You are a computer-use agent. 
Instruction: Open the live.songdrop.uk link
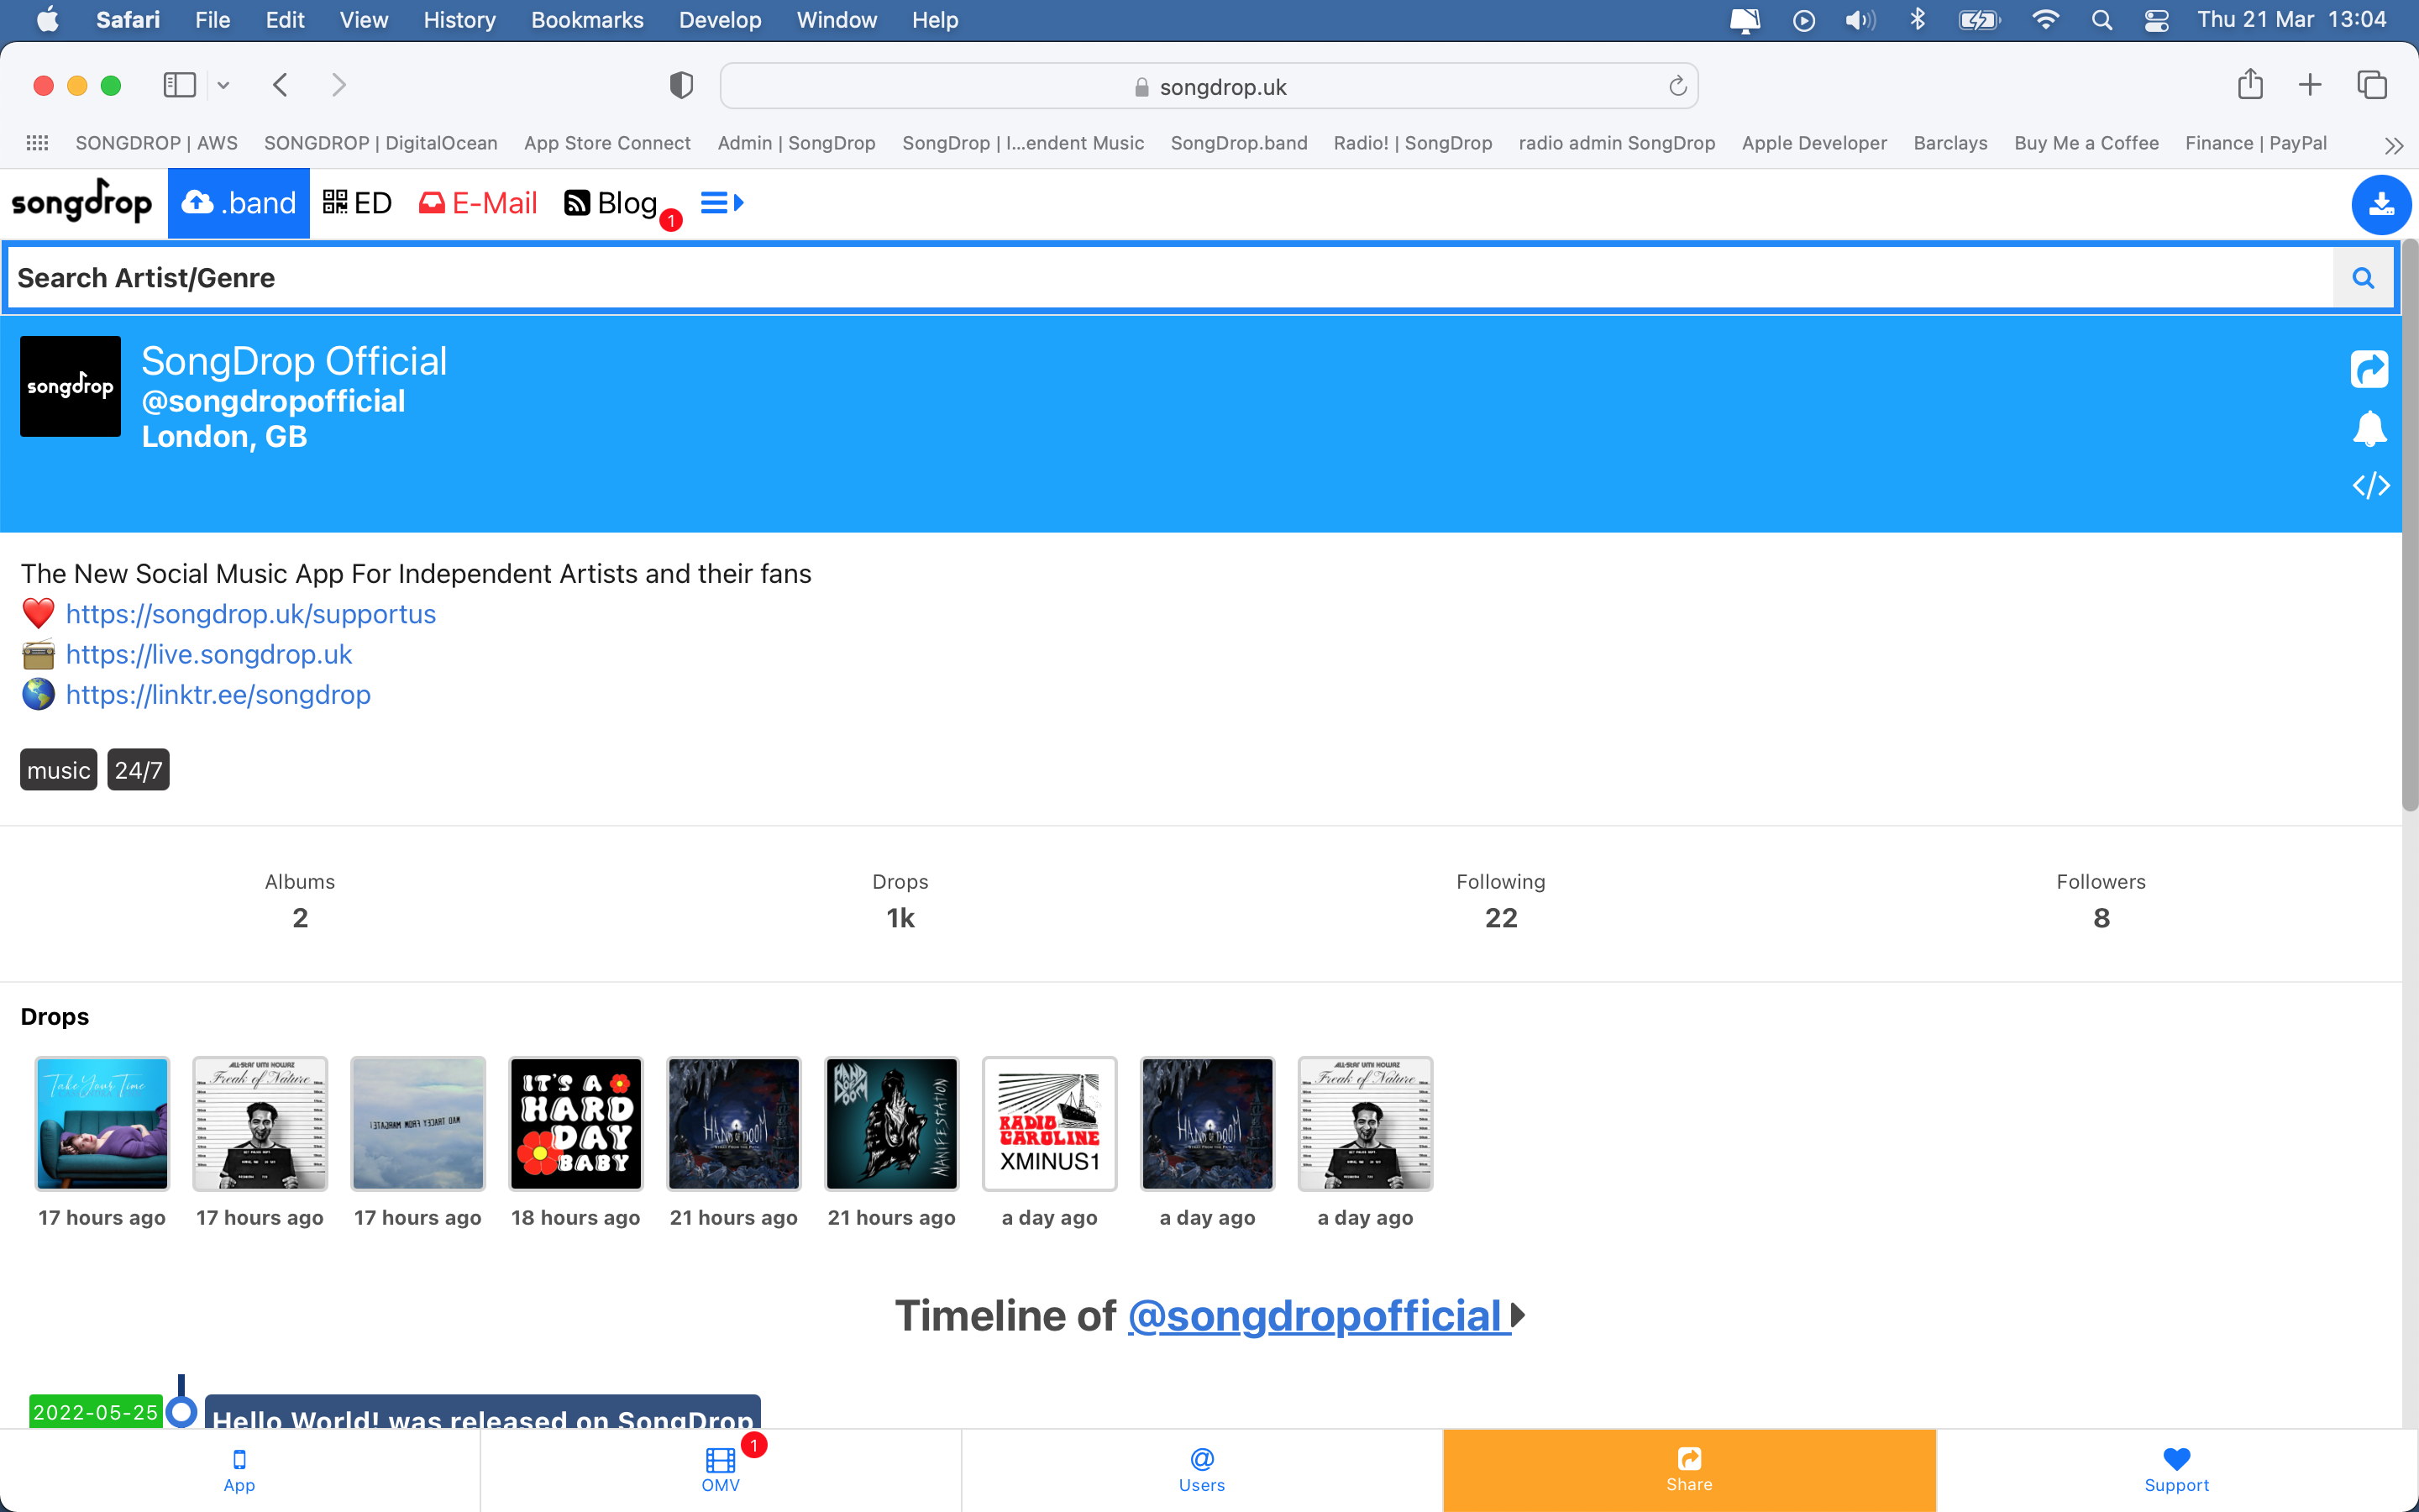point(209,654)
